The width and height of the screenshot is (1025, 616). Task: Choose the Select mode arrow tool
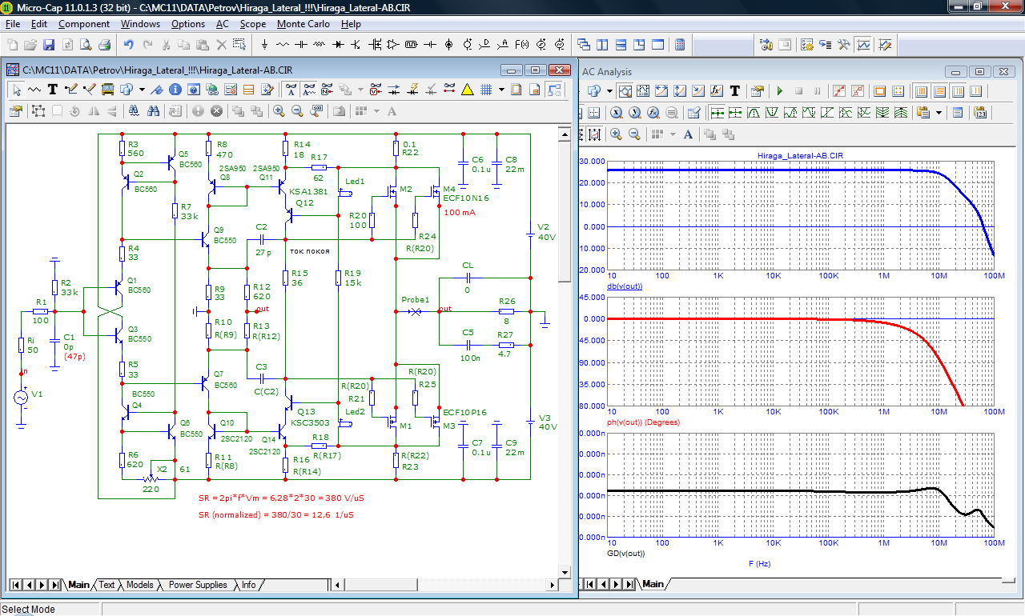click(x=17, y=90)
